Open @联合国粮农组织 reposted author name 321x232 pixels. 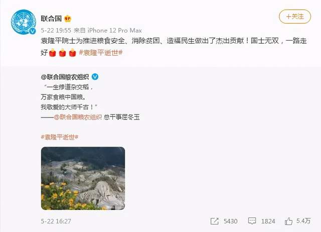click(x=65, y=77)
